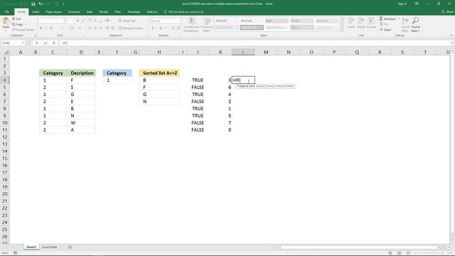Open the font size dropdown

coord(73,21)
